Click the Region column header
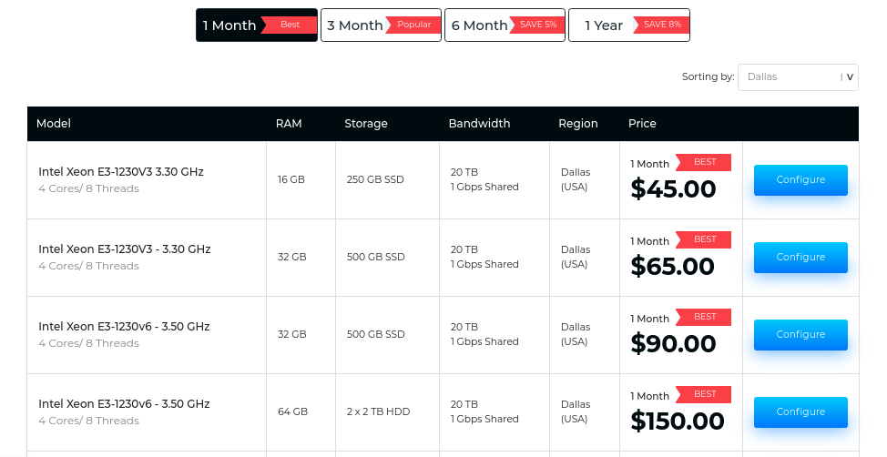Viewport: 887px width, 457px height. pos(578,123)
